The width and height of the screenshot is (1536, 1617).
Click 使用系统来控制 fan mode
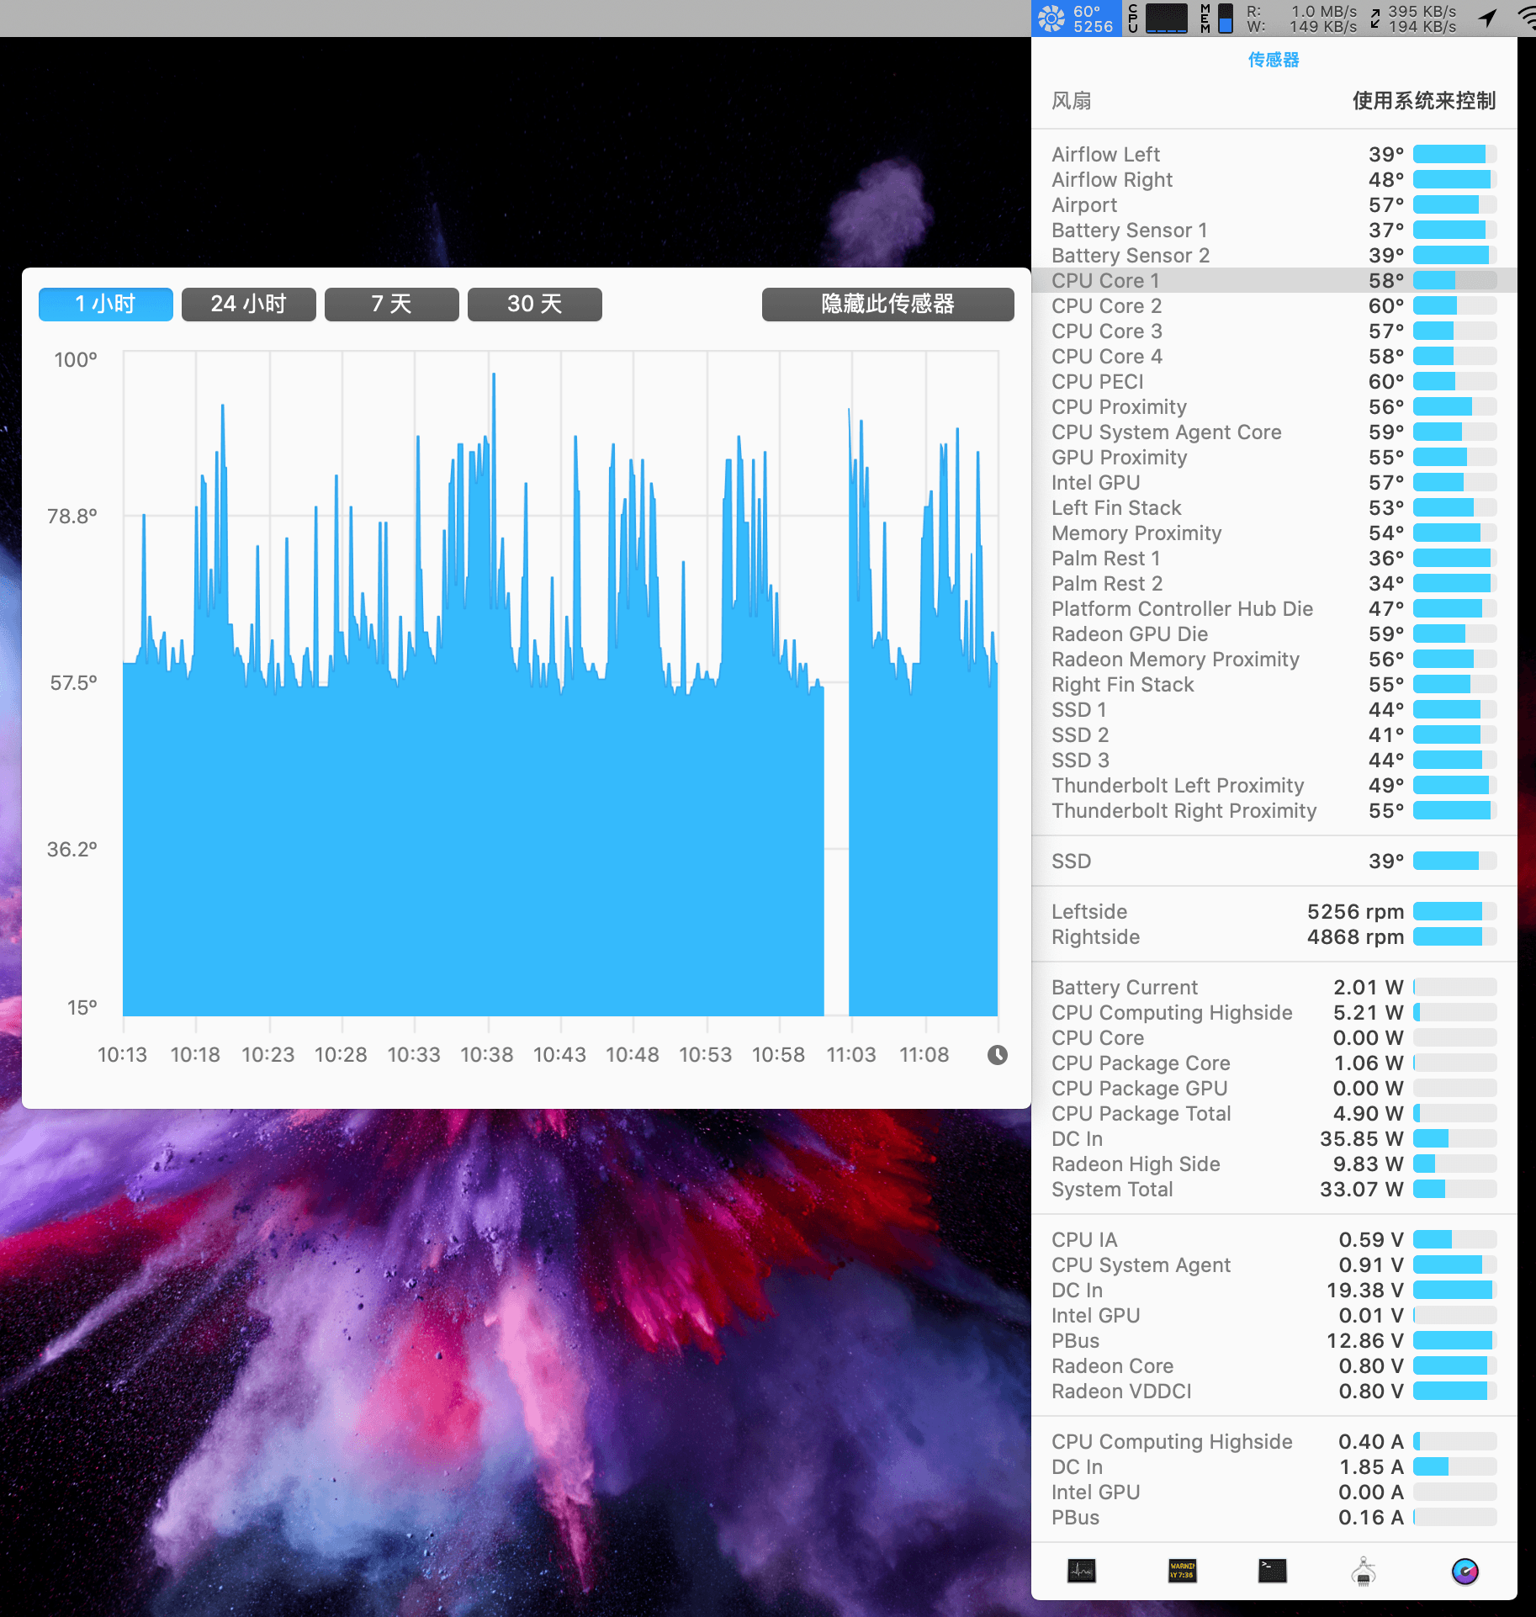[x=1424, y=101]
